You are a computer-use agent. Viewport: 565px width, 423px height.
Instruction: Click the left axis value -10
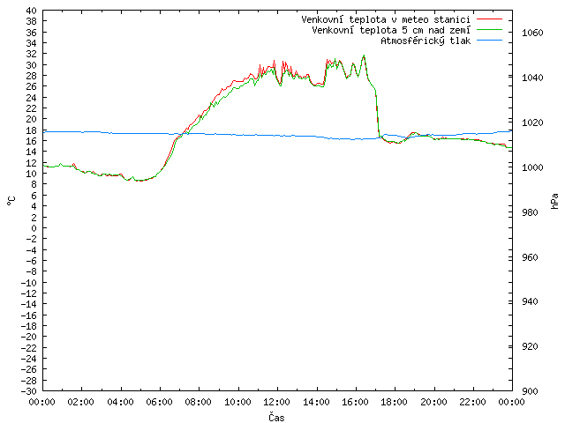click(29, 283)
